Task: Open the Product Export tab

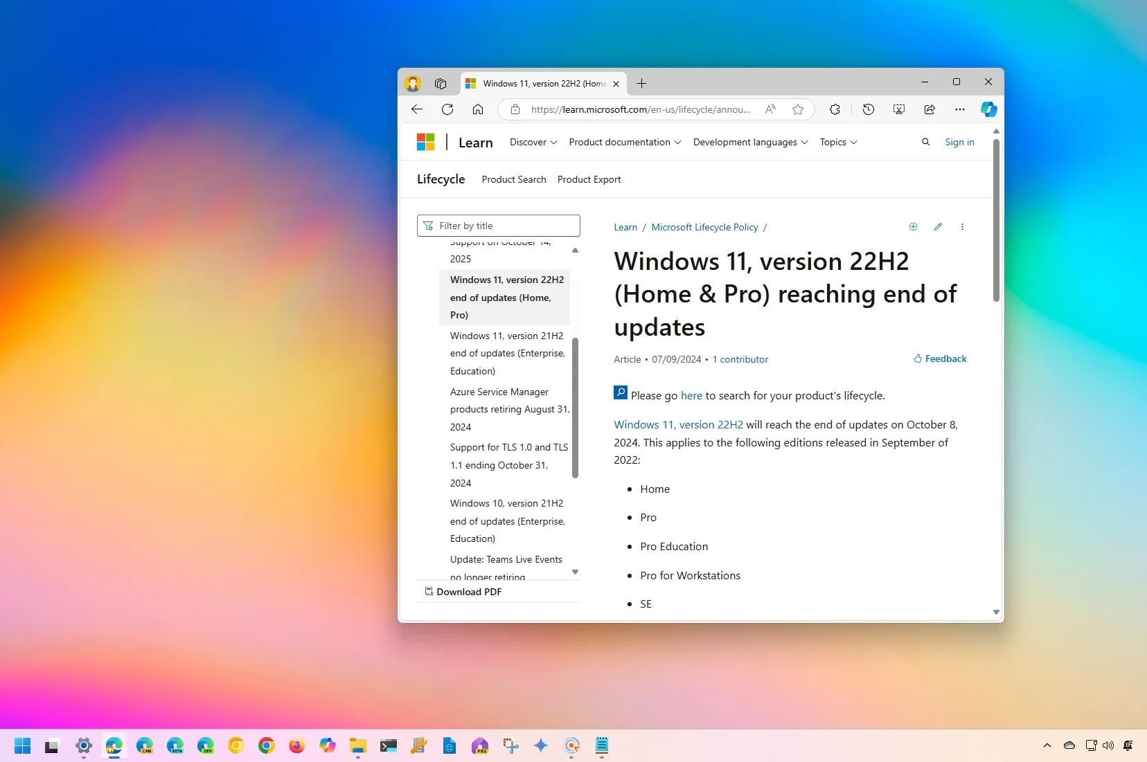Action: point(589,179)
